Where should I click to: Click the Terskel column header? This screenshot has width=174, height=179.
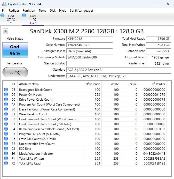(130, 84)
